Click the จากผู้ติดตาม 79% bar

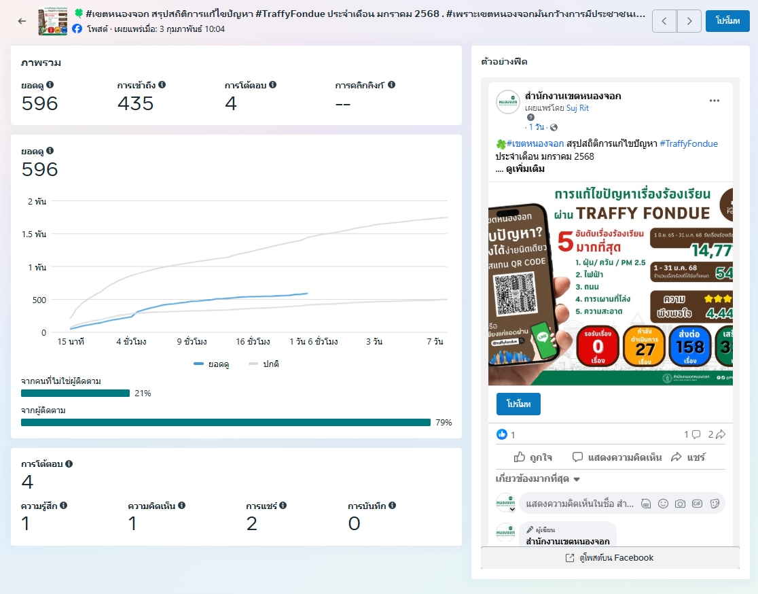click(225, 422)
